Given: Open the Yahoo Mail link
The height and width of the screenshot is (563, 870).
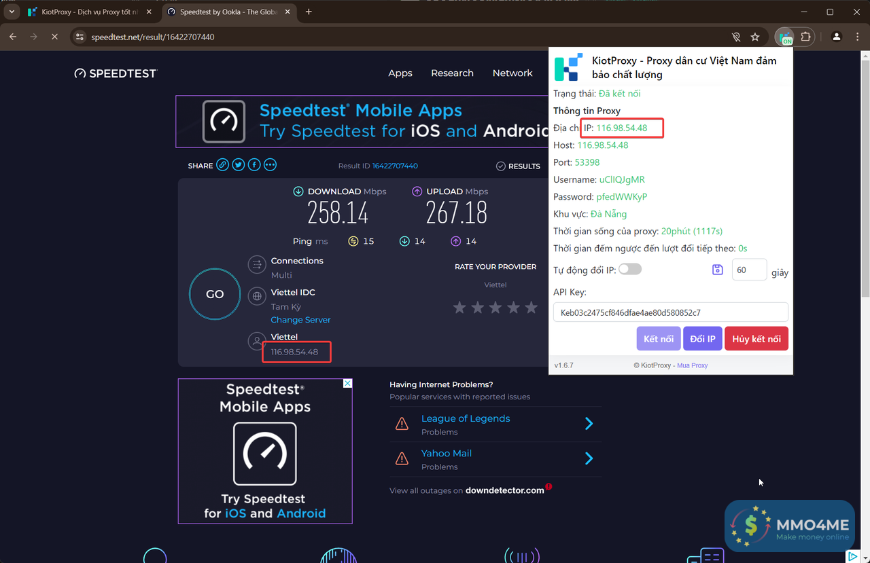Looking at the screenshot, I should click(x=447, y=453).
